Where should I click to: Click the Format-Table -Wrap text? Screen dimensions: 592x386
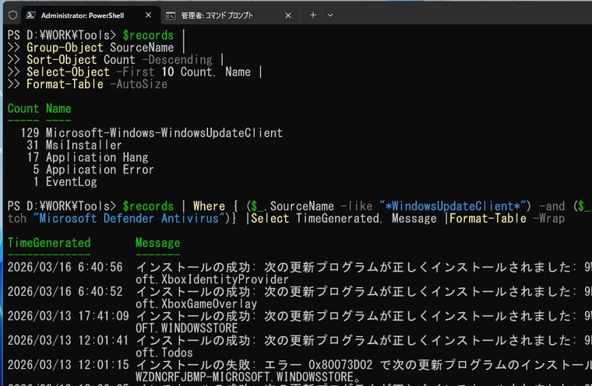507,218
